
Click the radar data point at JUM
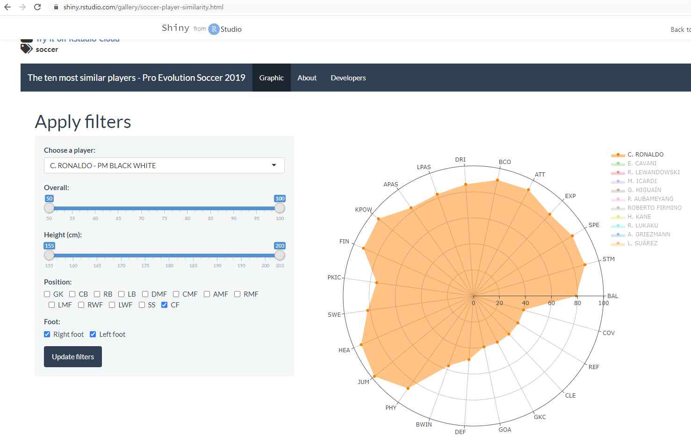(374, 376)
